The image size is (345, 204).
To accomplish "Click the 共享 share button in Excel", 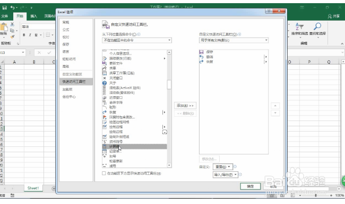I will [x=334, y=16].
